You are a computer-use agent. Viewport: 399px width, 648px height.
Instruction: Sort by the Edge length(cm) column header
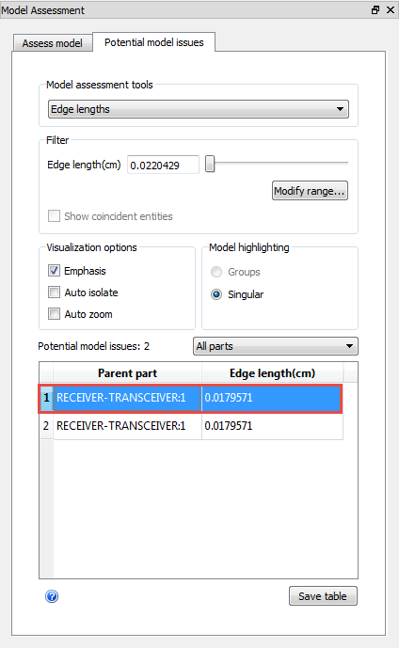tap(272, 373)
